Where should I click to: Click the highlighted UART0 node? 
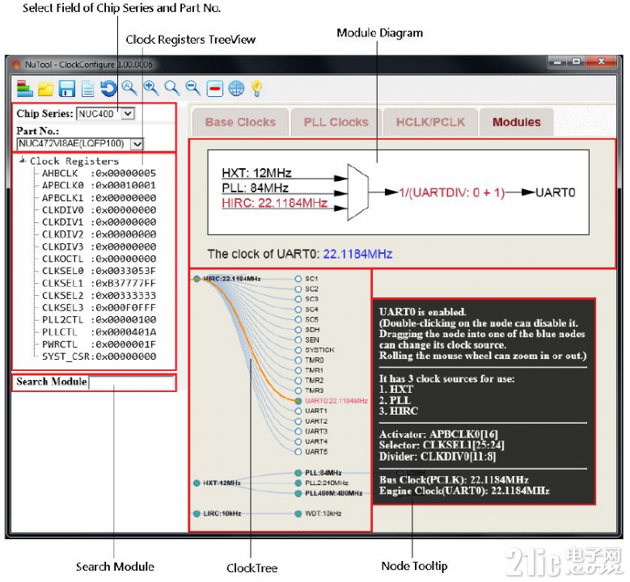pos(298,401)
